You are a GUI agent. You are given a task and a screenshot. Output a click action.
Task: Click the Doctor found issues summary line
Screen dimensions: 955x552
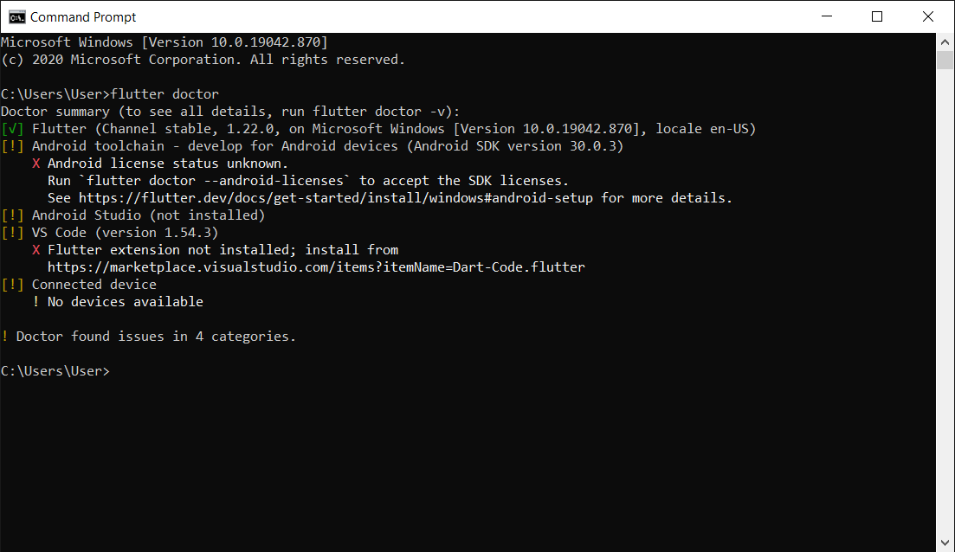(149, 336)
